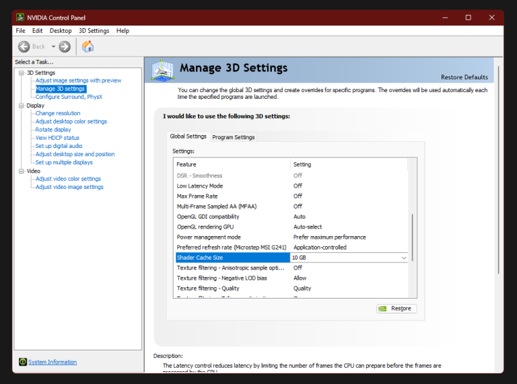This screenshot has height=384, width=517.
Task: Click the Home icon in the toolbar
Action: click(88, 46)
